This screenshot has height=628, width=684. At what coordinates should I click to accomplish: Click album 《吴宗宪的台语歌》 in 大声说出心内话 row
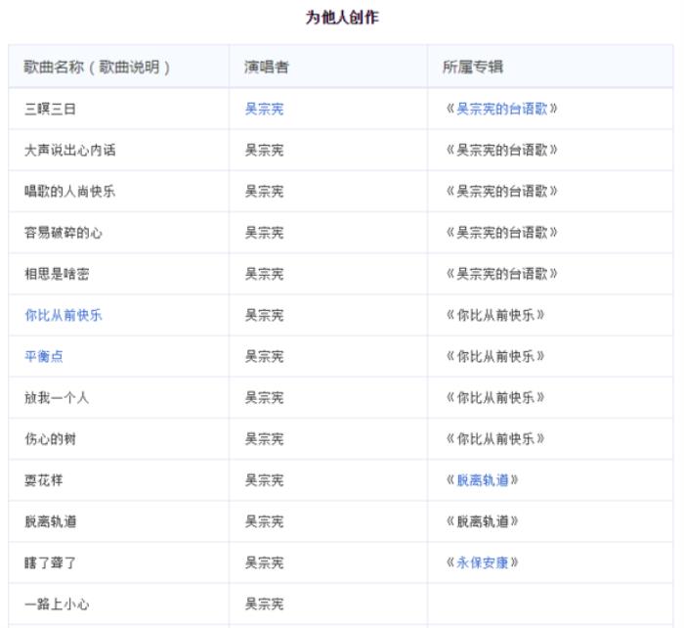click(501, 151)
